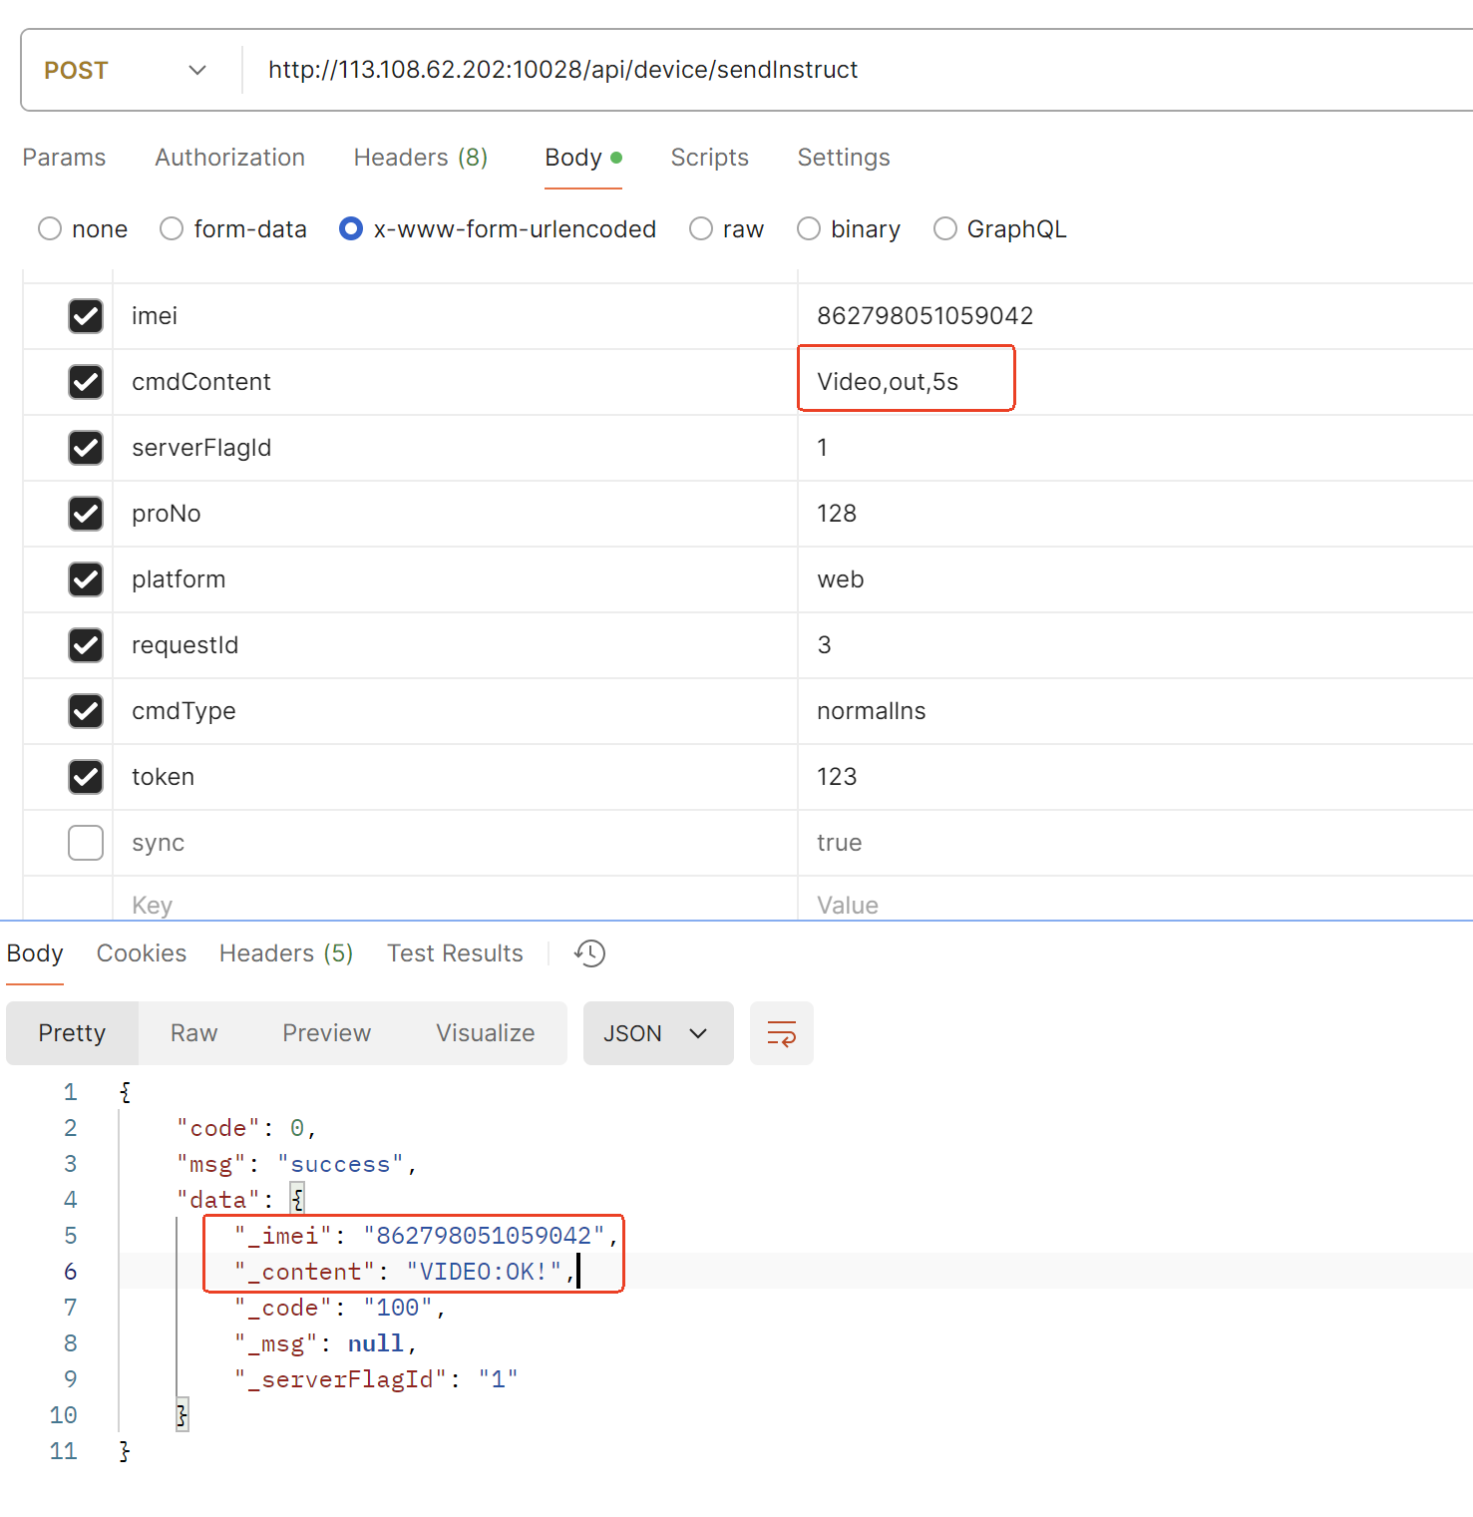Switch response view to Raw

pos(193,1033)
